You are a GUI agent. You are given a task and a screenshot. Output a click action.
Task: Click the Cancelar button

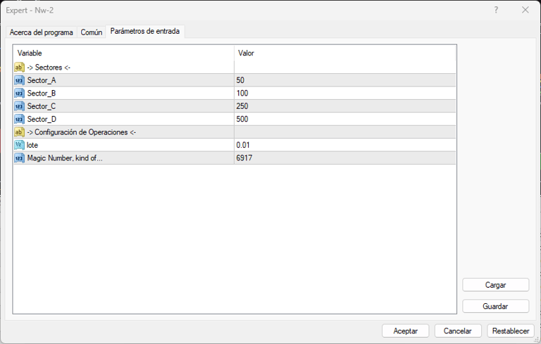pos(457,331)
